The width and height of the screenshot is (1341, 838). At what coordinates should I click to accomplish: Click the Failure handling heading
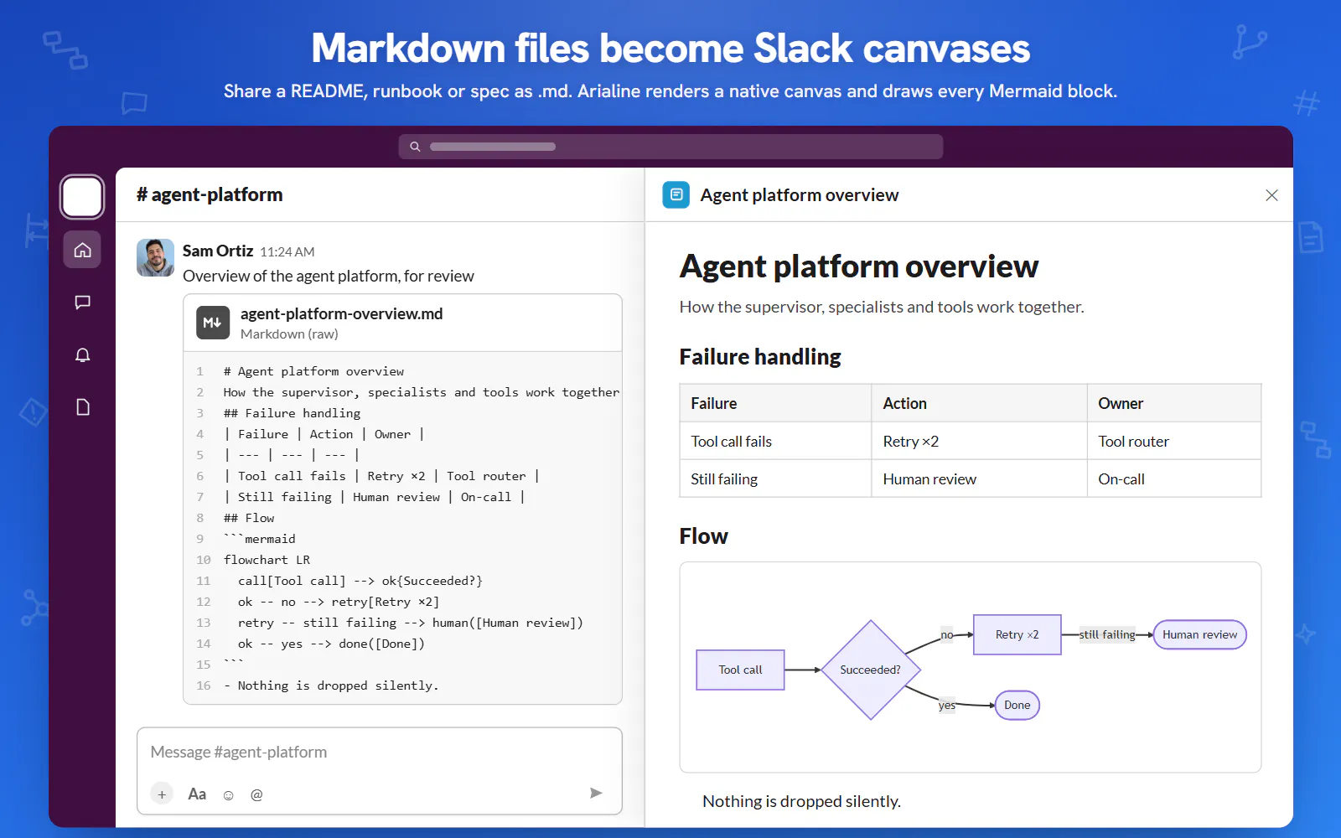(760, 357)
